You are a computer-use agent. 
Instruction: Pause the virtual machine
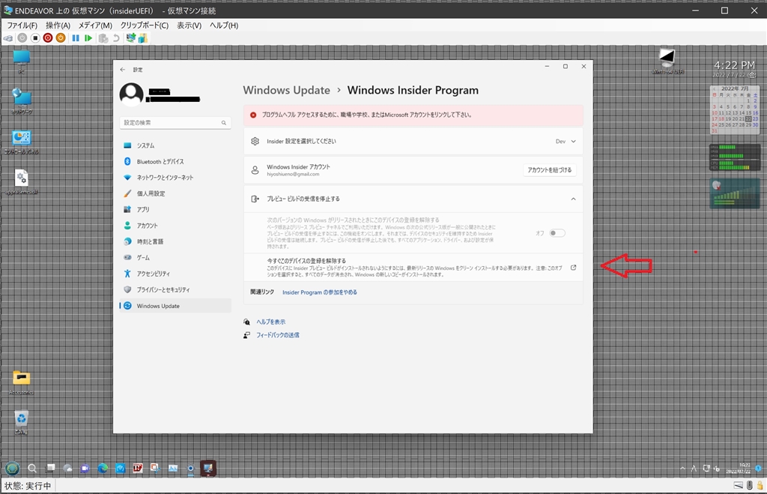(76, 38)
